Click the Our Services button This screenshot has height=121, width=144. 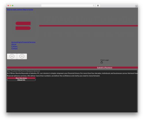point(21,78)
